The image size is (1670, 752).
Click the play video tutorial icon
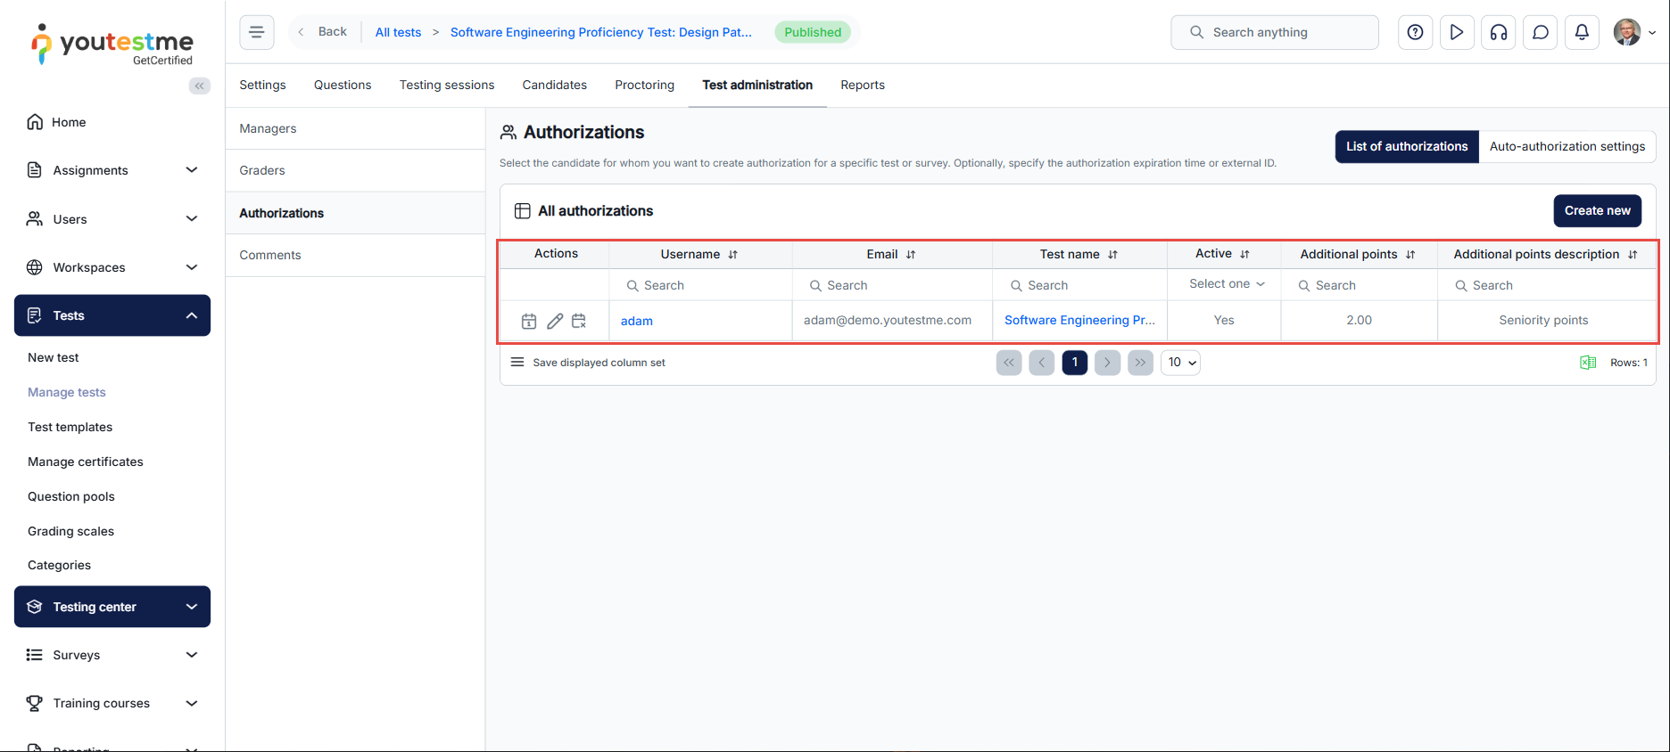[x=1457, y=32]
